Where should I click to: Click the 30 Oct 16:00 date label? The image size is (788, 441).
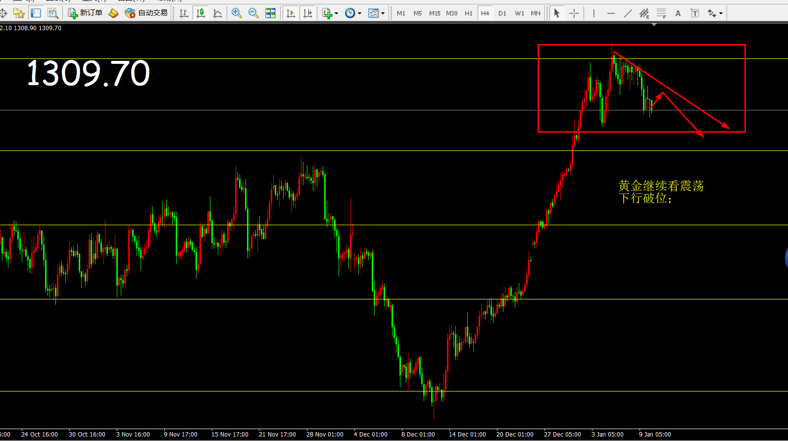87,435
